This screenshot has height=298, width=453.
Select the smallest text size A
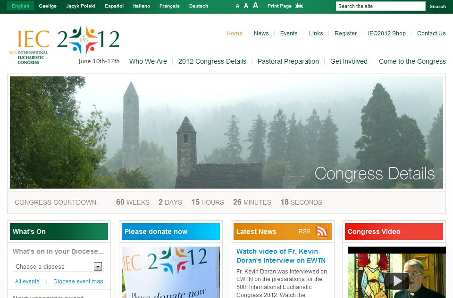pos(238,7)
